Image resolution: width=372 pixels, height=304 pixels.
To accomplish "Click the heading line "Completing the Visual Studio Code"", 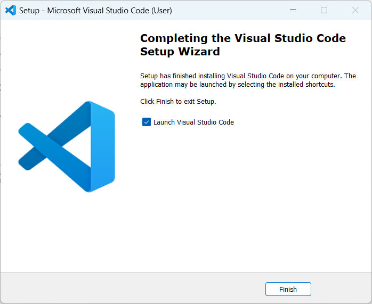I will click(x=242, y=38).
